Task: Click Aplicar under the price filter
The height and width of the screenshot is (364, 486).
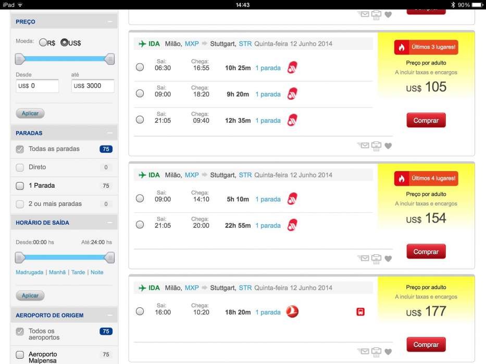Action: click(x=30, y=113)
